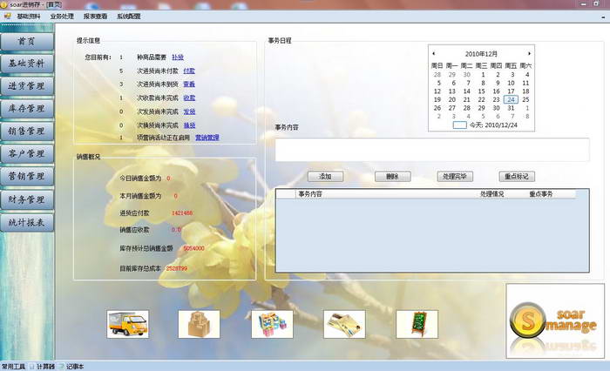
Task: Select December 31 in the calendar
Action: coord(511,108)
